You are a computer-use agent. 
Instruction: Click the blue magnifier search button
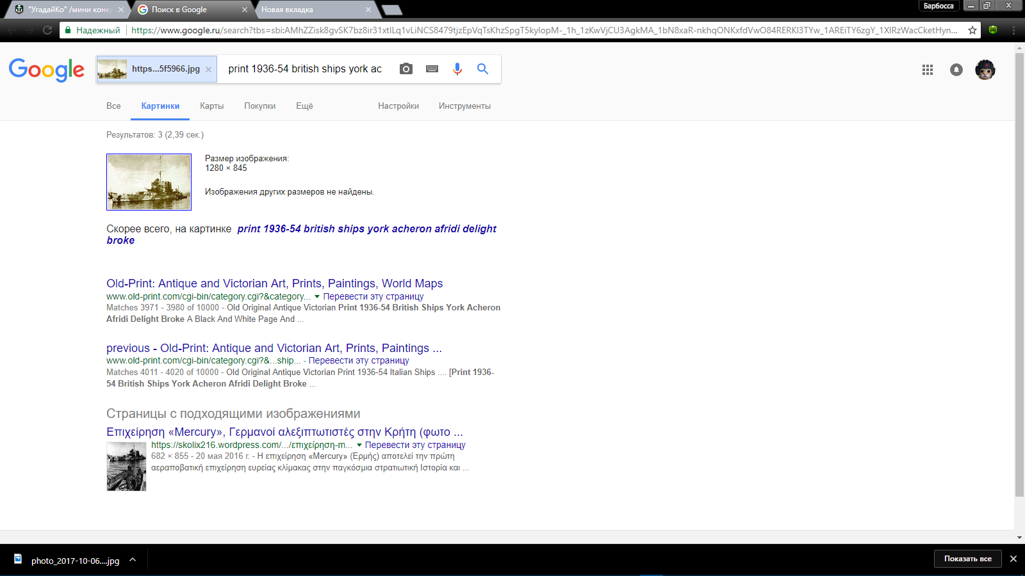(482, 68)
